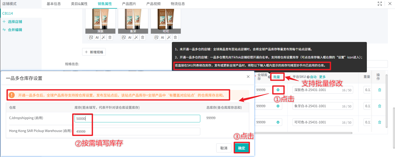Screen dimensions: 395x157
Task: Delete the 可可色-8-25431-1001 SKU row
Action: (x=380, y=122)
